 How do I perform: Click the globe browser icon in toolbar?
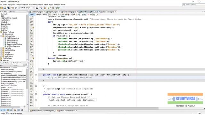tap(37, 8)
